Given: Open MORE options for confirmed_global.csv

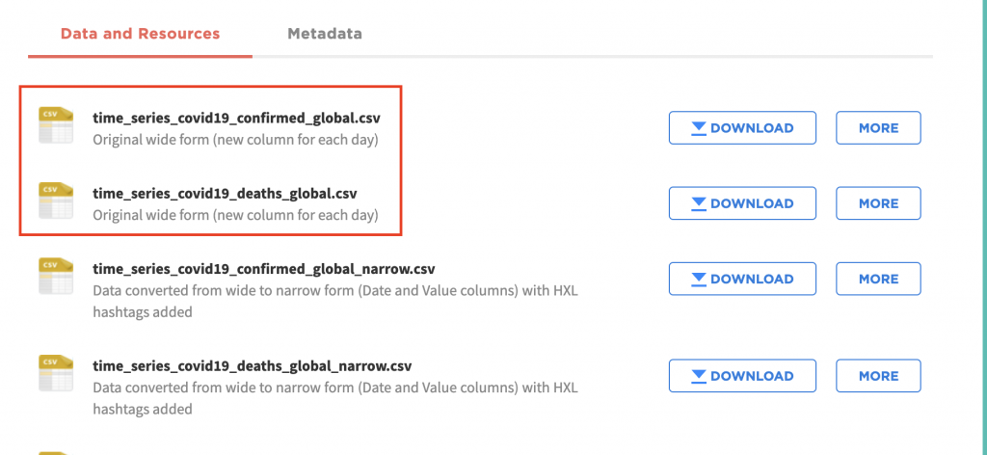Looking at the screenshot, I should pyautogui.click(x=878, y=128).
